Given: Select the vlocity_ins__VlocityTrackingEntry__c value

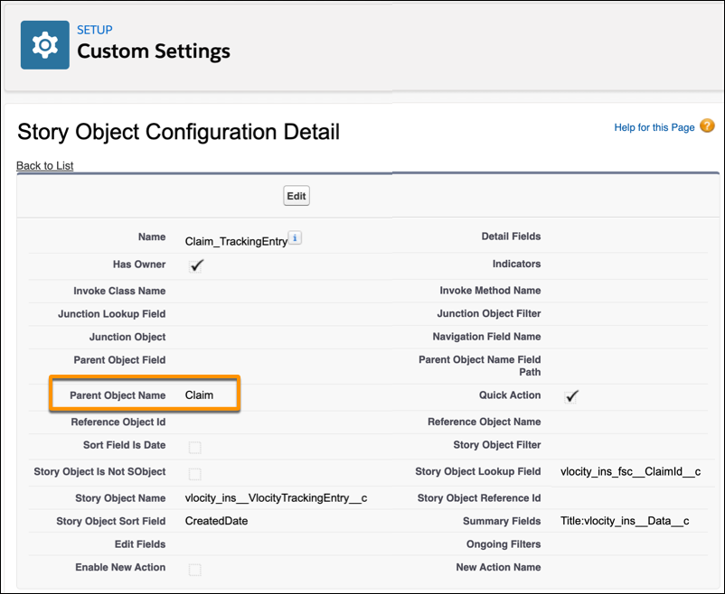Looking at the screenshot, I should pos(276,498).
